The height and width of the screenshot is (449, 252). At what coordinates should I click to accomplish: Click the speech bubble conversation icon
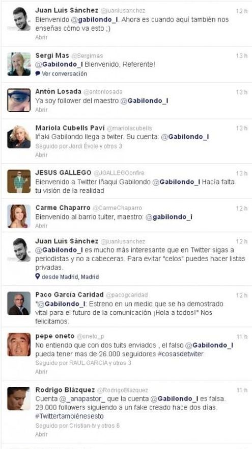38,73
